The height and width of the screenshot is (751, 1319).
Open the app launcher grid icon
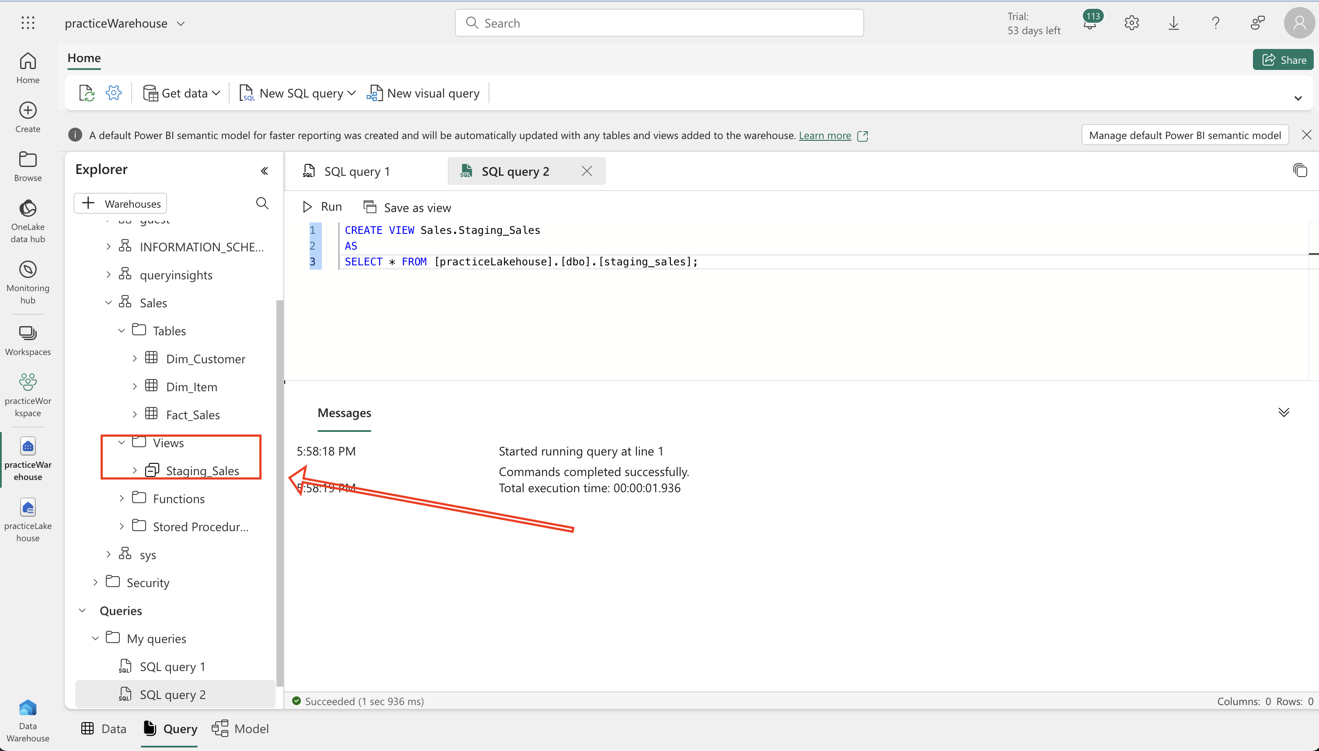click(x=28, y=23)
